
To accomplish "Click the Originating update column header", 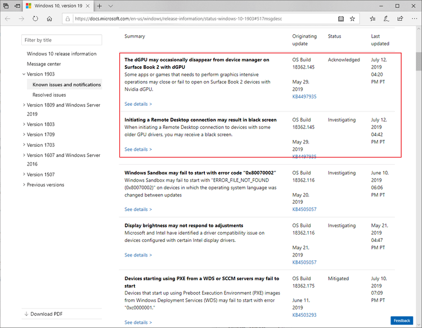I will 304,40.
